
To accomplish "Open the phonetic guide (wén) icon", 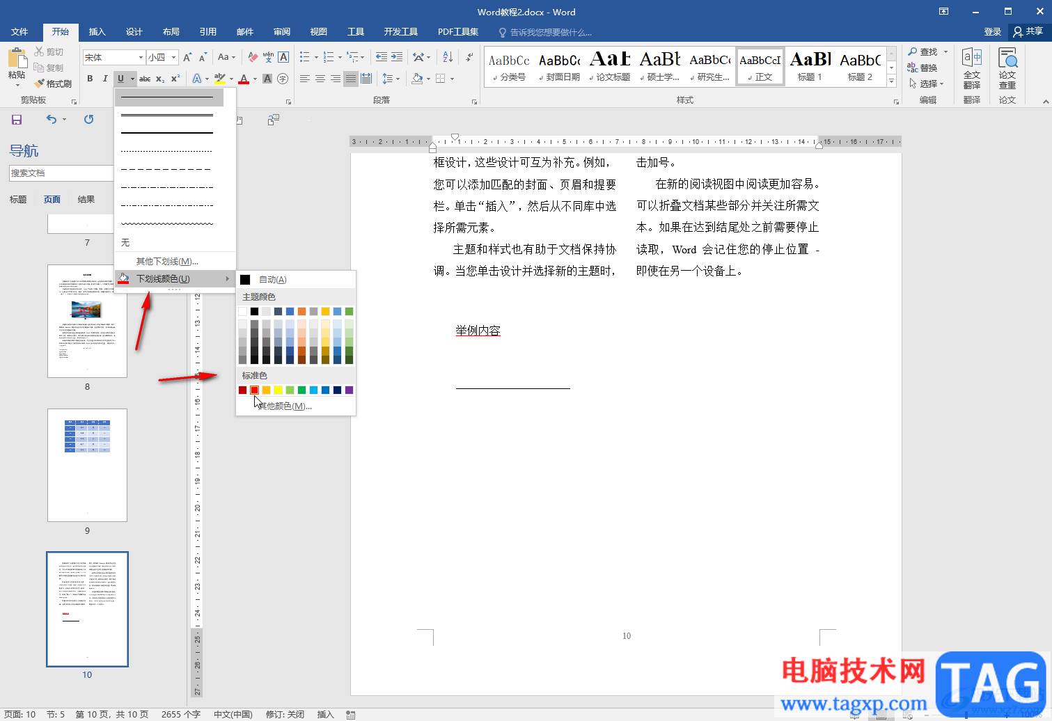I will [268, 57].
